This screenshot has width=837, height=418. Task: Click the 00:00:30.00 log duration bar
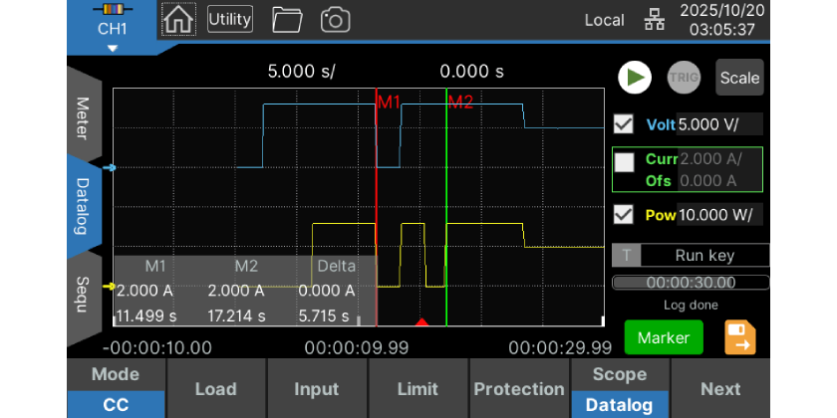click(x=691, y=283)
